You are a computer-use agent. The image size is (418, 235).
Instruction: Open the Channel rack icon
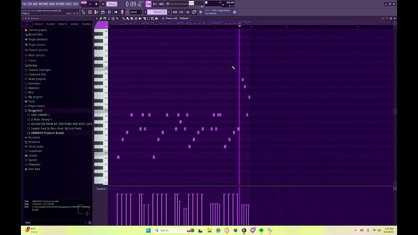(90, 12)
